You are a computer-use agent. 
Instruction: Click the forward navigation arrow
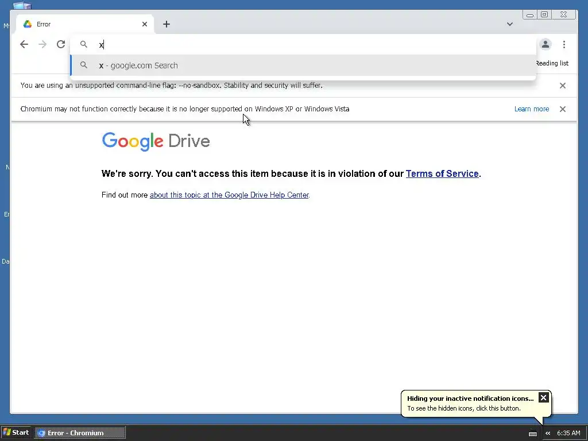coord(42,44)
